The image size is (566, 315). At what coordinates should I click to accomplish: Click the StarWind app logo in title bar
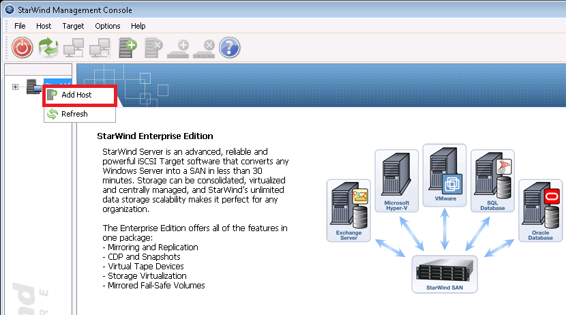[10, 10]
